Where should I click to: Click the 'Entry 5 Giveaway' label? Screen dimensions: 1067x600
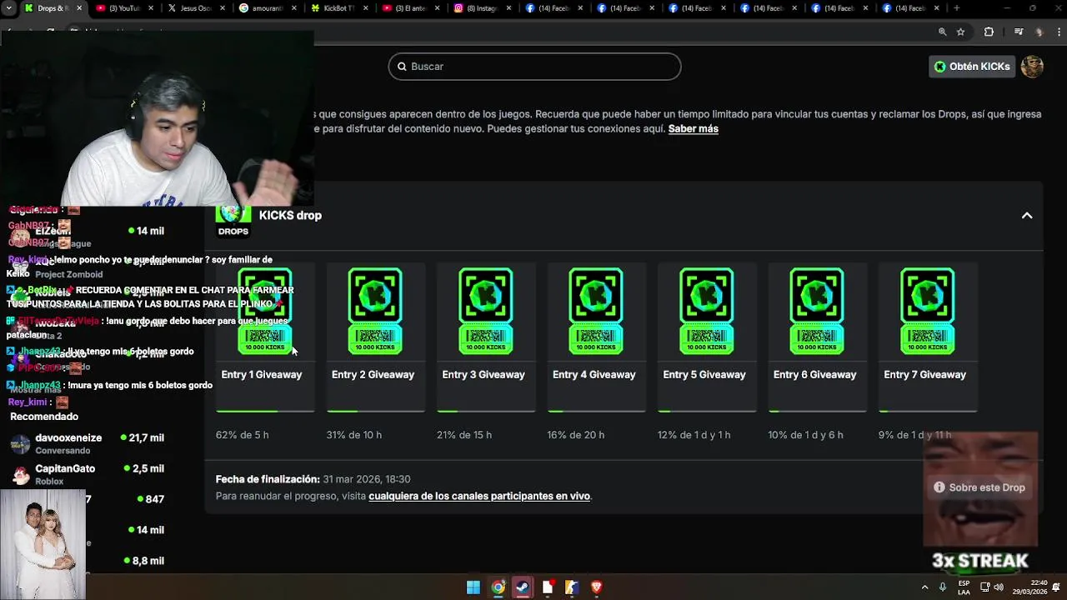[704, 375]
